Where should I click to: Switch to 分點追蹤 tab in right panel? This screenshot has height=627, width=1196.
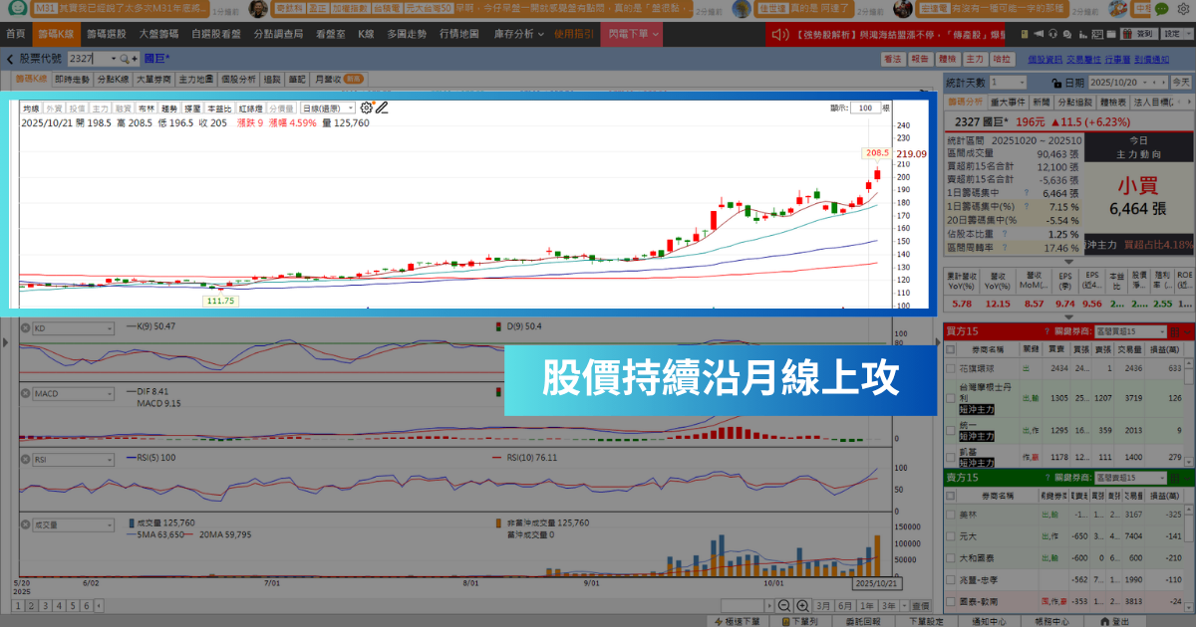[1074, 102]
